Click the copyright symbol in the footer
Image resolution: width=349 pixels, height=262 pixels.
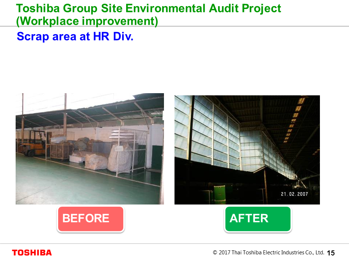click(x=215, y=253)
